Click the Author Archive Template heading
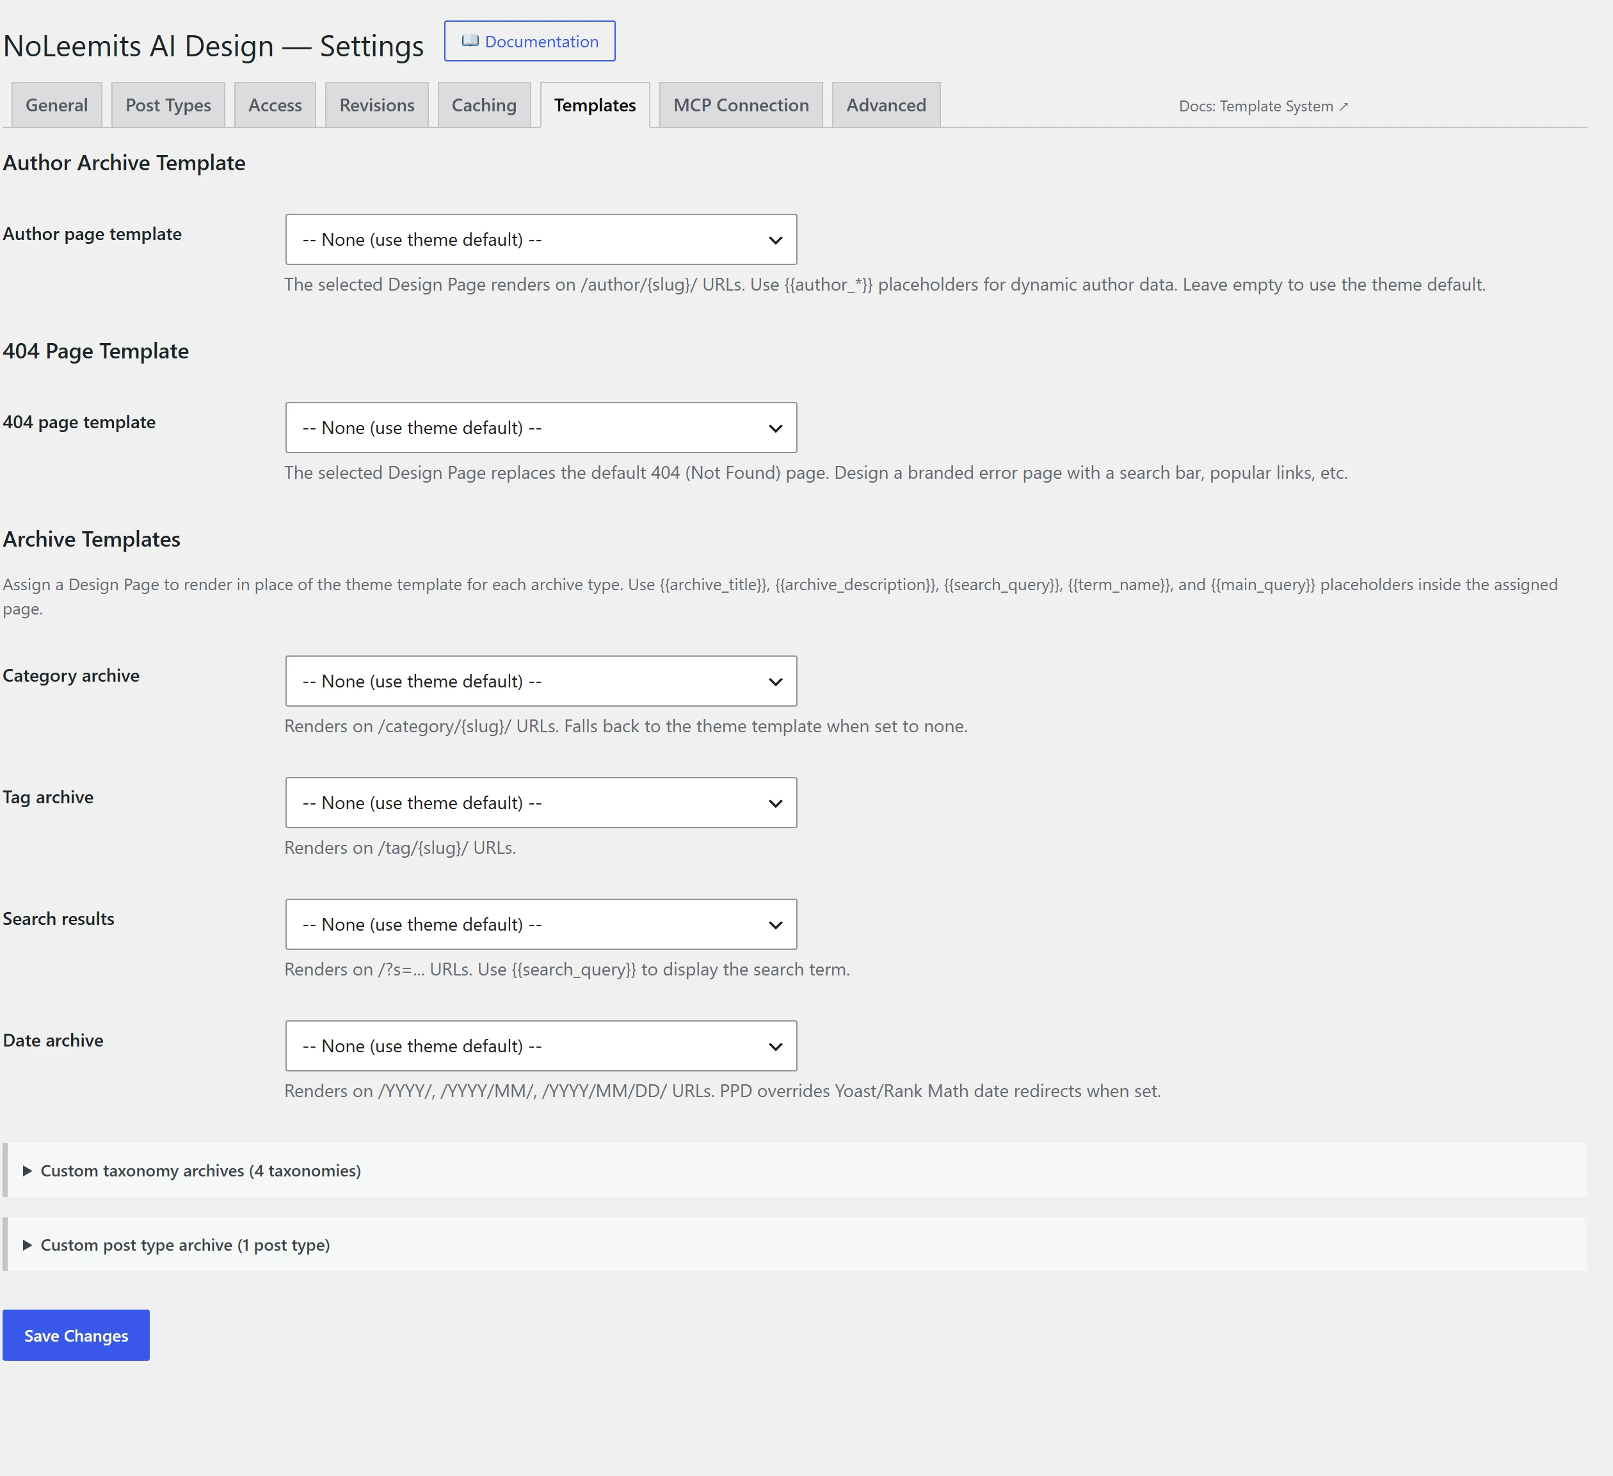The height and width of the screenshot is (1476, 1613). (x=124, y=163)
